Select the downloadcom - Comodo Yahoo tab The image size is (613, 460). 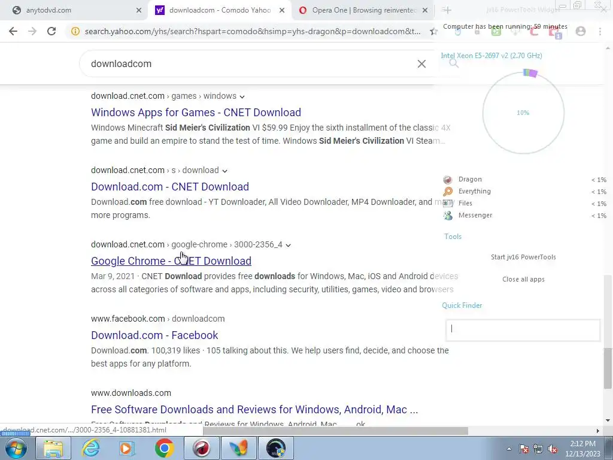point(220,10)
